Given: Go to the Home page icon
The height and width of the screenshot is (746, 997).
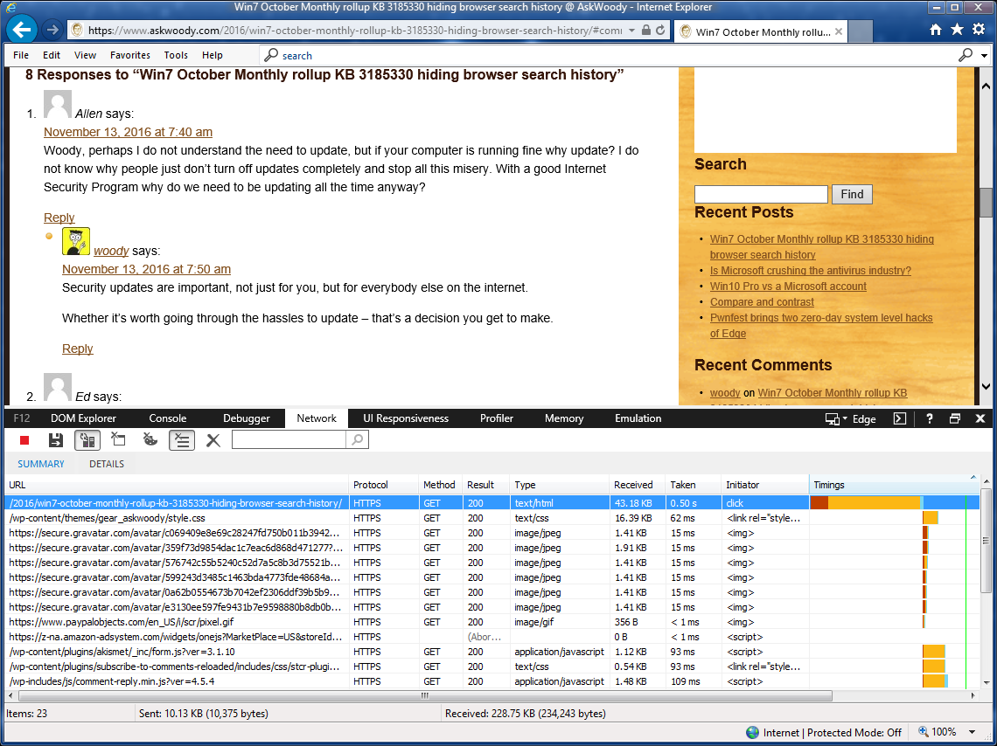Looking at the screenshot, I should tap(936, 29).
